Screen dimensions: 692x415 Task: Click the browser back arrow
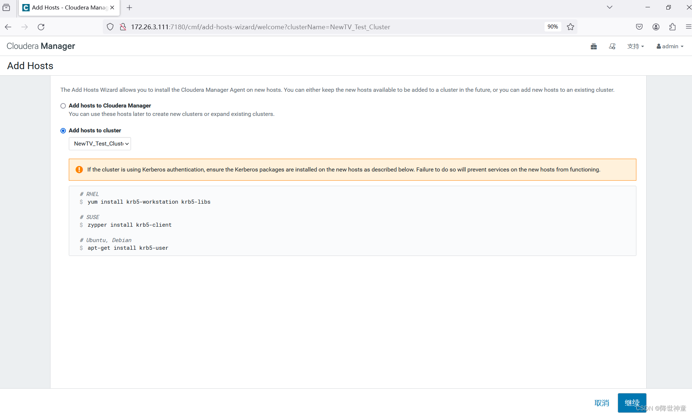point(8,27)
